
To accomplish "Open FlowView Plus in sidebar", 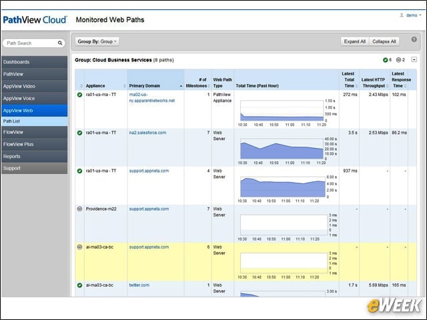I will 34,144.
